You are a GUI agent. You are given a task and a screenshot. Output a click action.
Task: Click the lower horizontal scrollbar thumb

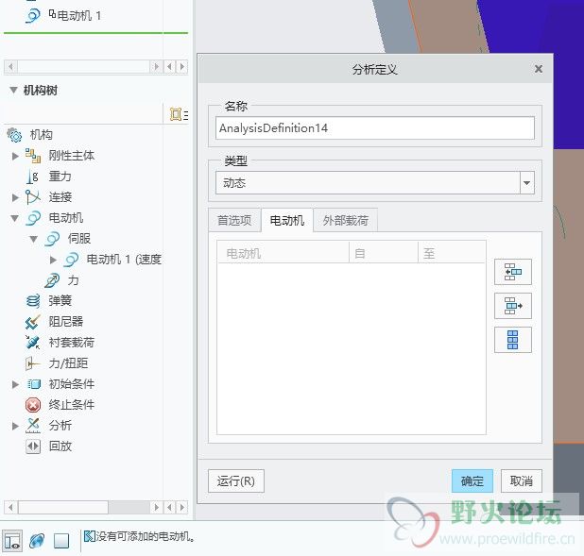pyautogui.click(x=63, y=507)
